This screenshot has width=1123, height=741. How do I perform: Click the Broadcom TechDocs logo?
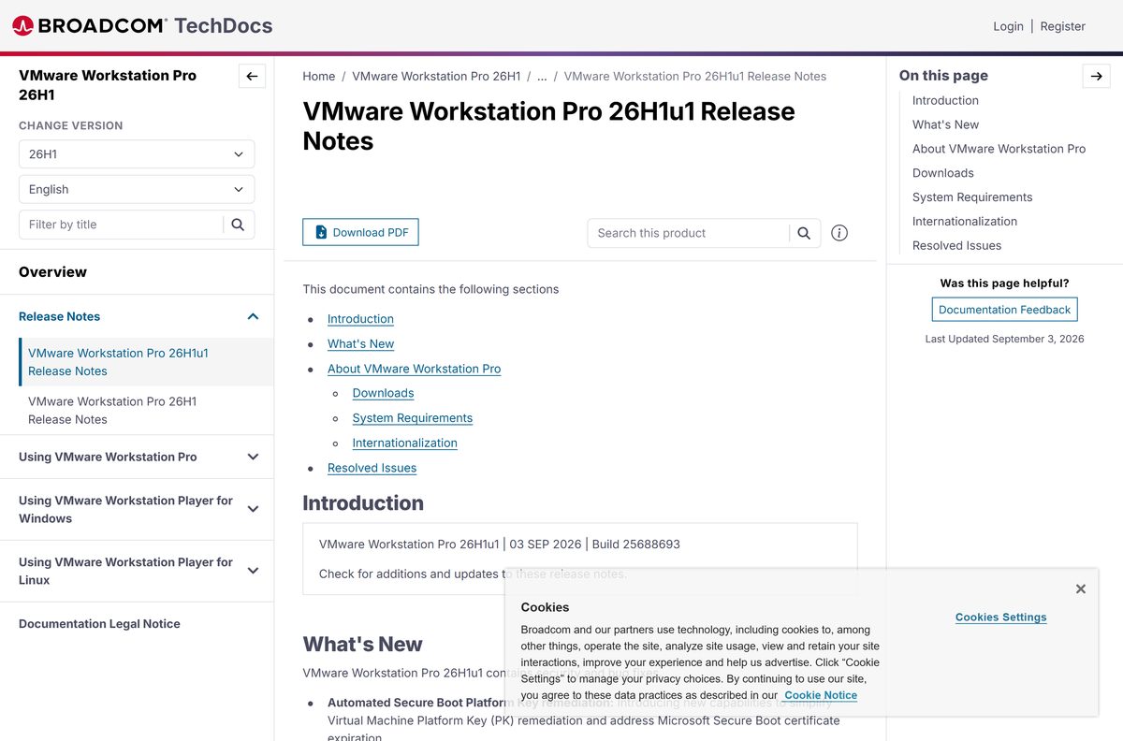coord(142,26)
